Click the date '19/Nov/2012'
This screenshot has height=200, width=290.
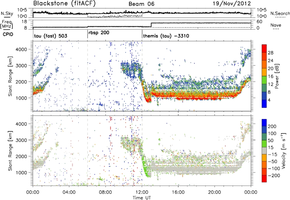[232, 4]
